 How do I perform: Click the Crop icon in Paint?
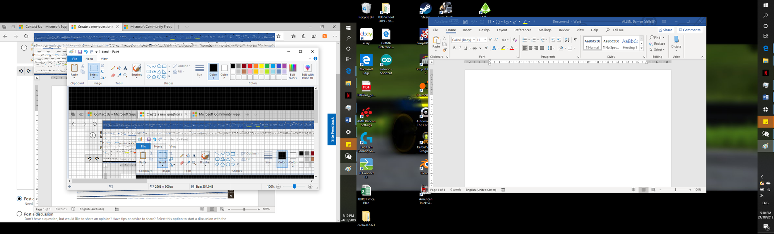(103, 66)
